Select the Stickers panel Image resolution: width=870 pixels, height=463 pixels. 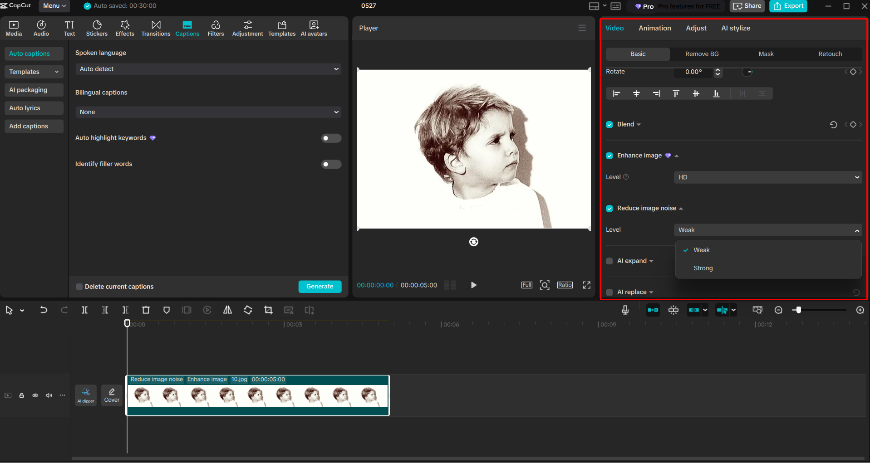(x=97, y=28)
